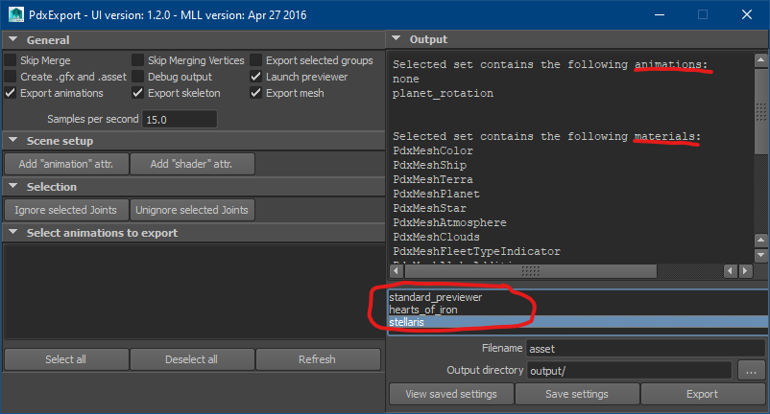
Task: Enable Debug output checkbox
Action: [x=139, y=77]
